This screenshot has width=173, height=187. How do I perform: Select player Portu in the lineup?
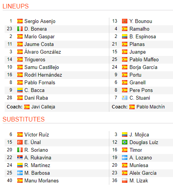[x=135, y=75]
